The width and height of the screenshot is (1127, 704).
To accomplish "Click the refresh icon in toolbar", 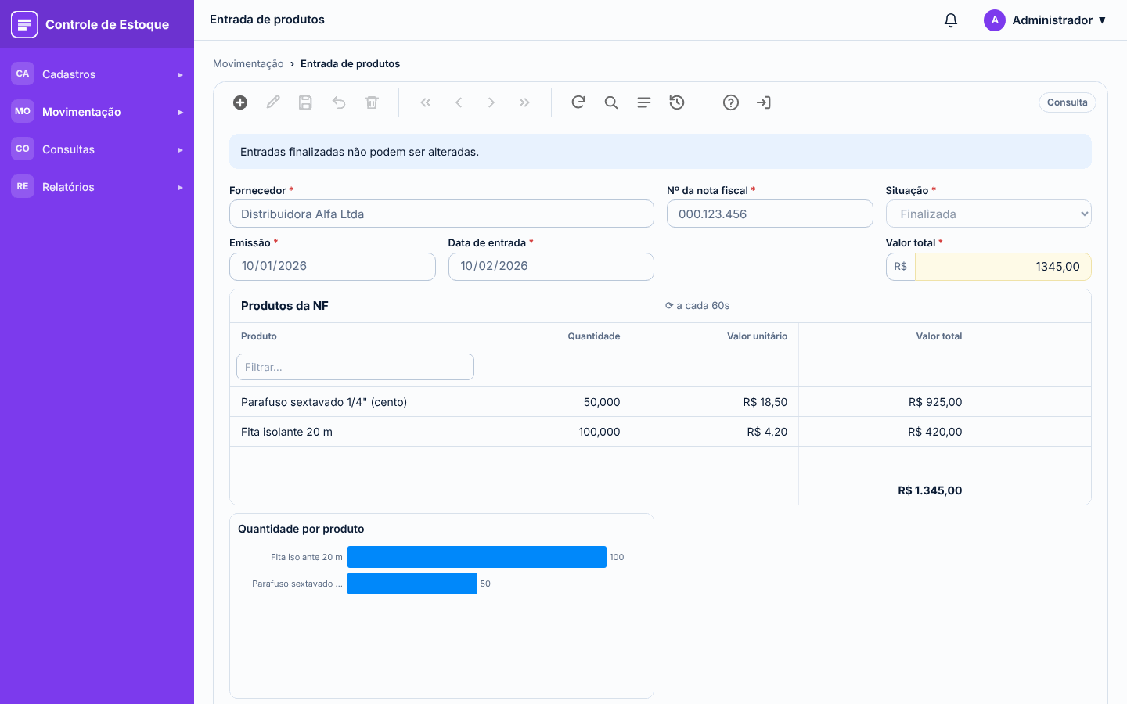I will coord(578,102).
